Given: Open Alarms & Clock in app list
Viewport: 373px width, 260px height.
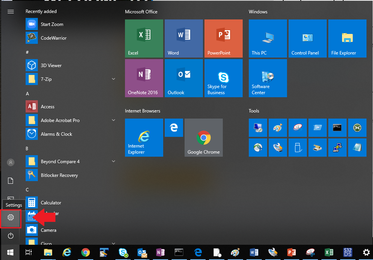Looking at the screenshot, I should [71, 134].
